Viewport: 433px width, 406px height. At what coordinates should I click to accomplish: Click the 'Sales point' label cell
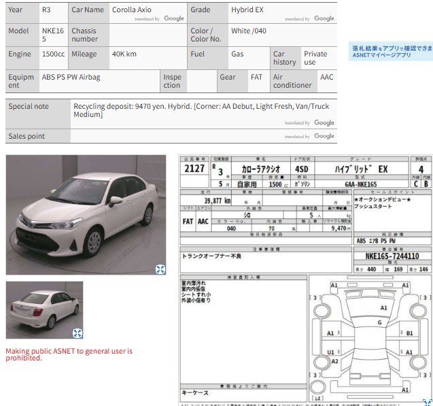[38, 136]
